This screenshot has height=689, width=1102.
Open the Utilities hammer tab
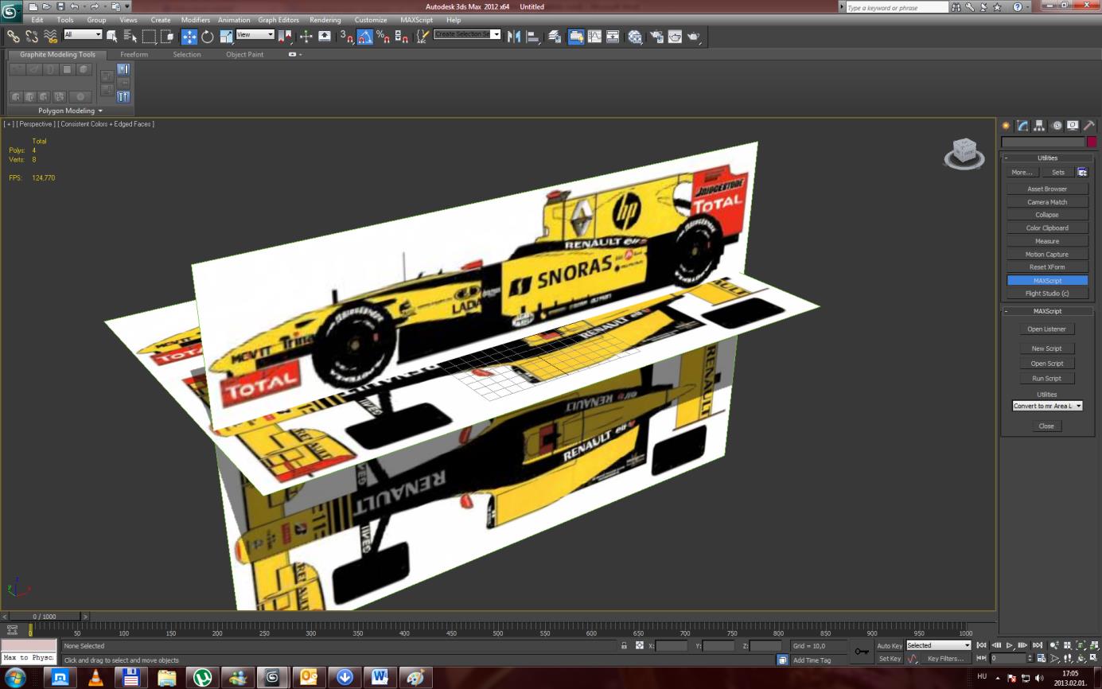(1089, 126)
